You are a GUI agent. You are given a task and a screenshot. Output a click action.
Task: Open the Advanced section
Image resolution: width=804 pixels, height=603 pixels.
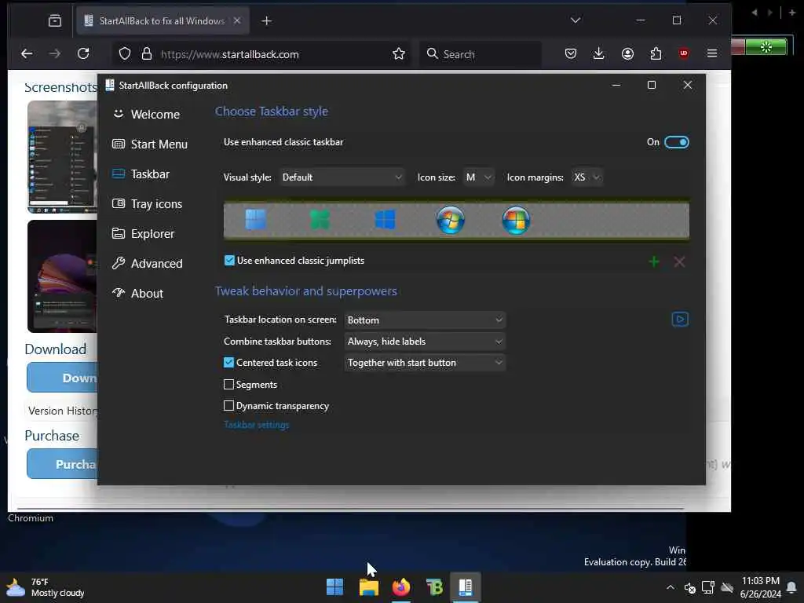147,264
